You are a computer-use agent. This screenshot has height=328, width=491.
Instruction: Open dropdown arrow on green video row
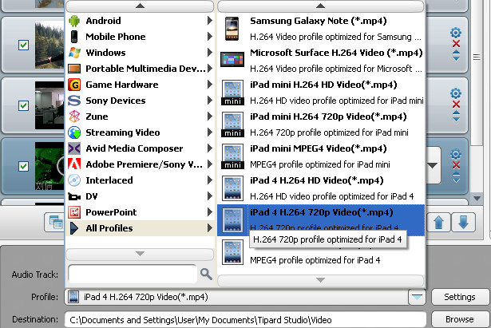(433, 165)
